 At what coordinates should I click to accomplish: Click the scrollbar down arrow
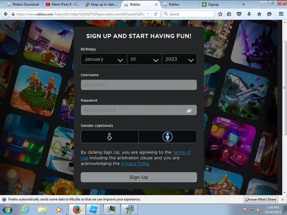[x=284, y=193]
